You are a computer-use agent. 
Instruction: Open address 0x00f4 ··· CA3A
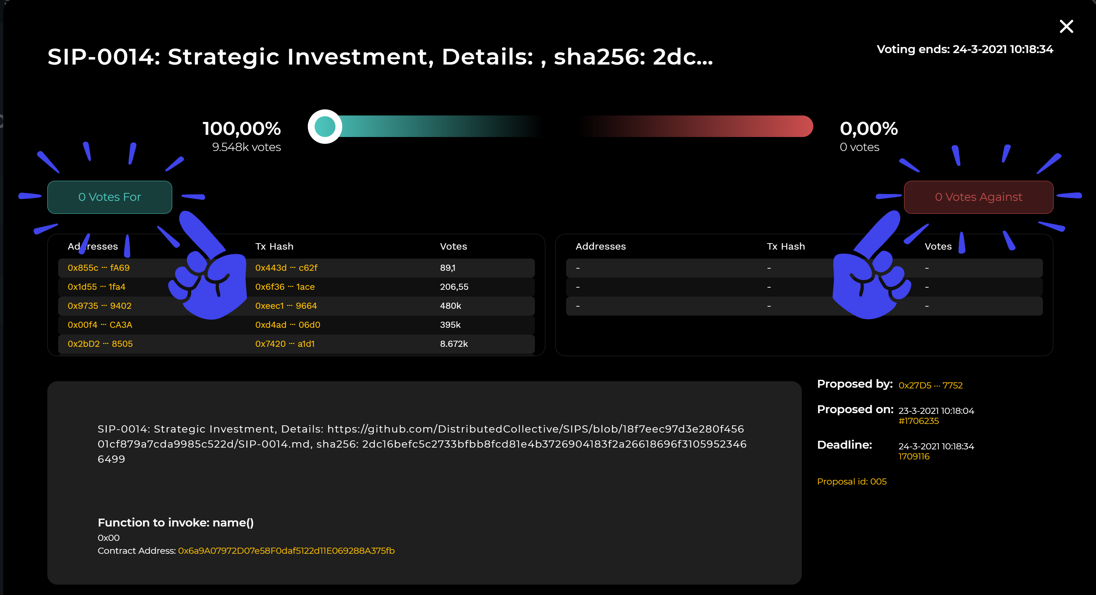[100, 325]
